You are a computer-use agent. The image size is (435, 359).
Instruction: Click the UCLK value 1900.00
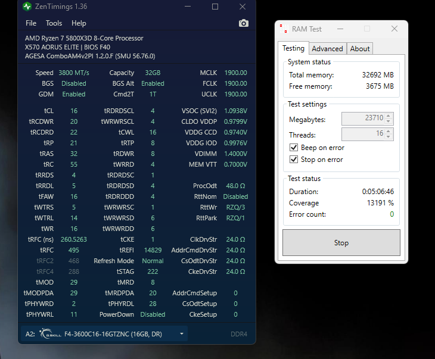235,94
